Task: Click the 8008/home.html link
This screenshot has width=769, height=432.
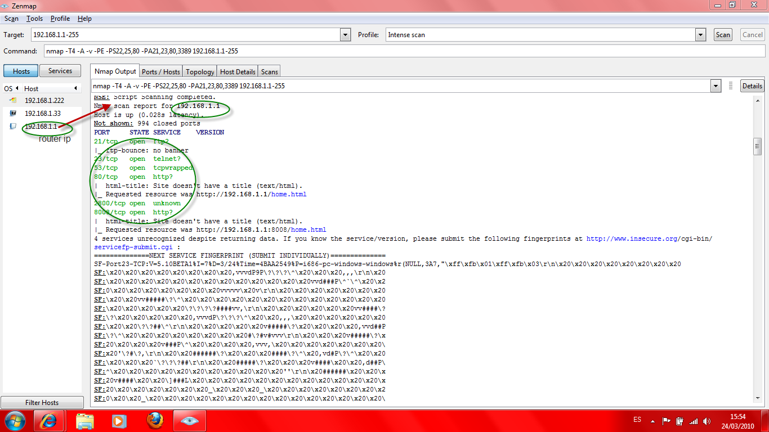Action: click(x=309, y=230)
